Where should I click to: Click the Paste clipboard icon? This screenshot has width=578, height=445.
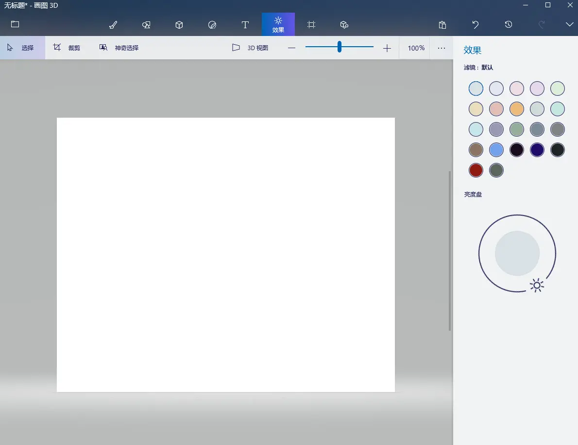click(x=442, y=25)
